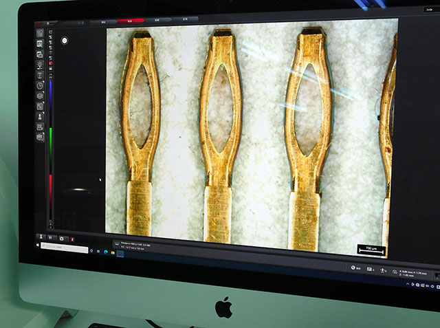Click the Z position readout in the status bar
Screen dimensions: 440x328
[x=406, y=276]
